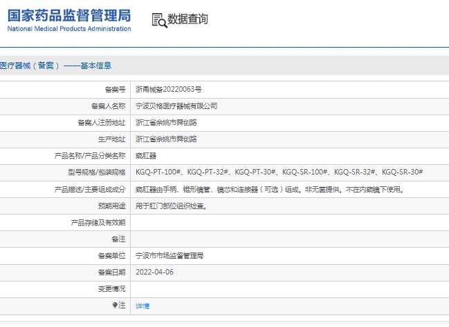The image size is (449, 327).
Task: Select the value 浙甬械备20220063号
Action: pyautogui.click(x=168, y=90)
